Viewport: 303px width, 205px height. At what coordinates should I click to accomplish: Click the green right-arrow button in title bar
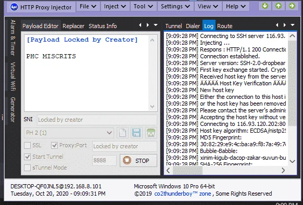pos(292,6)
